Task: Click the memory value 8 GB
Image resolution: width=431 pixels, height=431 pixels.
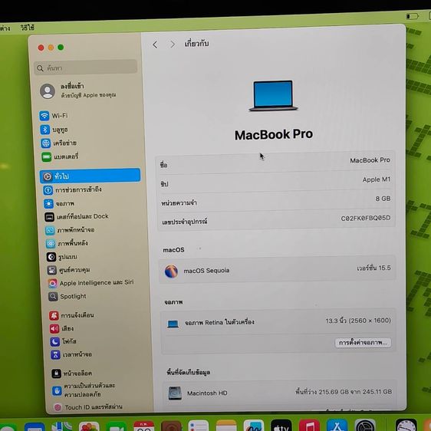Action: pyautogui.click(x=383, y=199)
